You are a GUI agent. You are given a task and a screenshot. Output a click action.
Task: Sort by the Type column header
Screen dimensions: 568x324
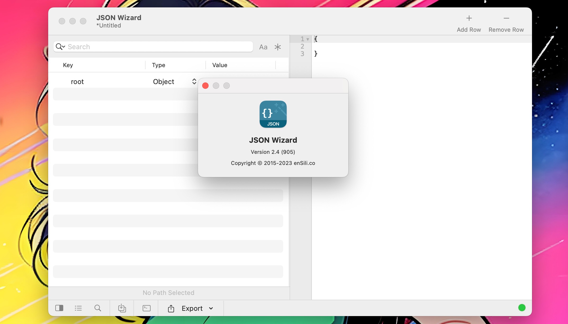[159, 65]
